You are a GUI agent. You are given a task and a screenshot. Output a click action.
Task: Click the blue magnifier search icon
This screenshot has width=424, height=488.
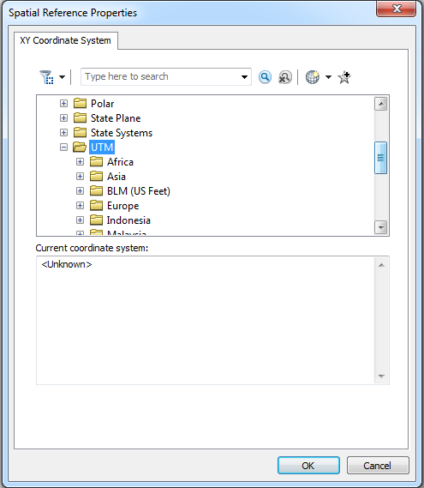coord(265,77)
